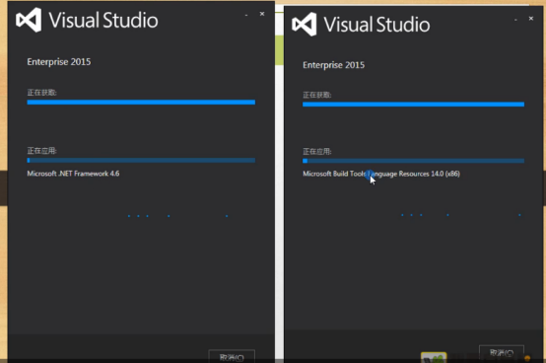Click '正在应用:' label in right installer
The image size is (546, 363).
click(x=317, y=152)
